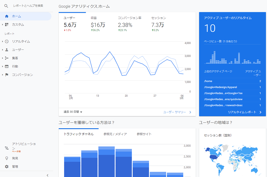This screenshot has width=267, height=177.
Task: Expand the カスタム menu triangle
Action: (2, 24)
